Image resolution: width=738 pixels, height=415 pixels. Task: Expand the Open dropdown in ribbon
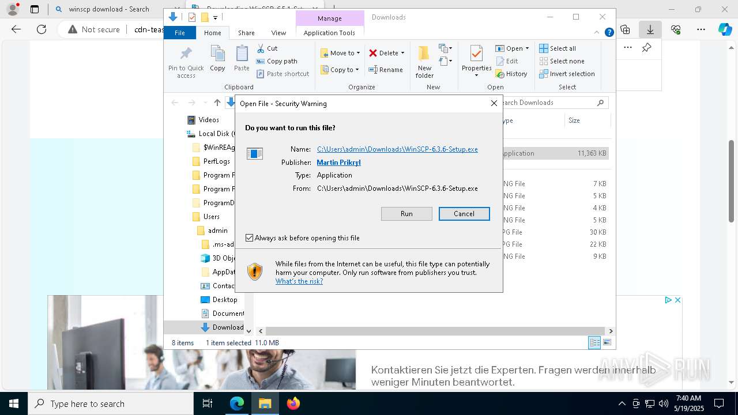(527, 48)
